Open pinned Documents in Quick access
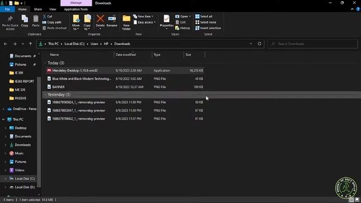361x203 pixels. point(23,56)
